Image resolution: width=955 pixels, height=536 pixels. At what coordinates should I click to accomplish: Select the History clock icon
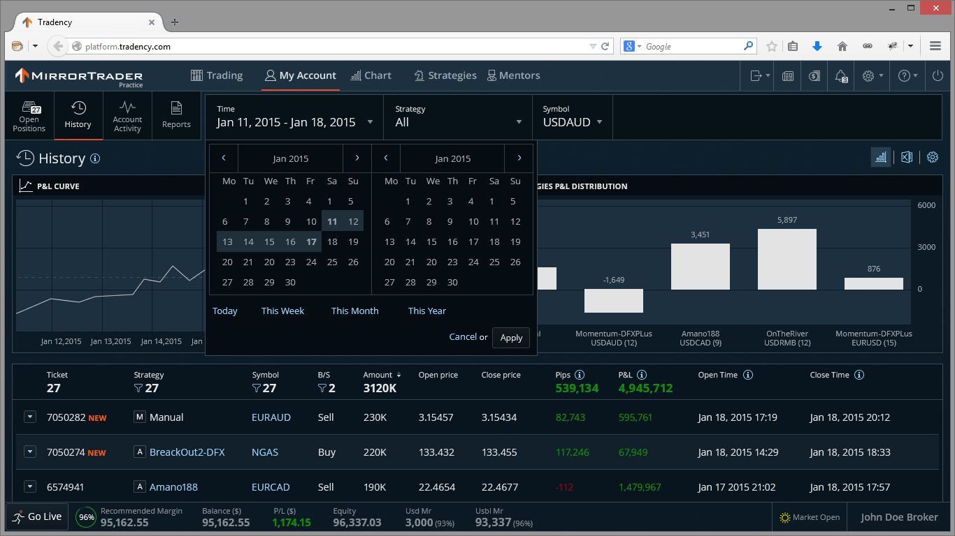(78, 107)
